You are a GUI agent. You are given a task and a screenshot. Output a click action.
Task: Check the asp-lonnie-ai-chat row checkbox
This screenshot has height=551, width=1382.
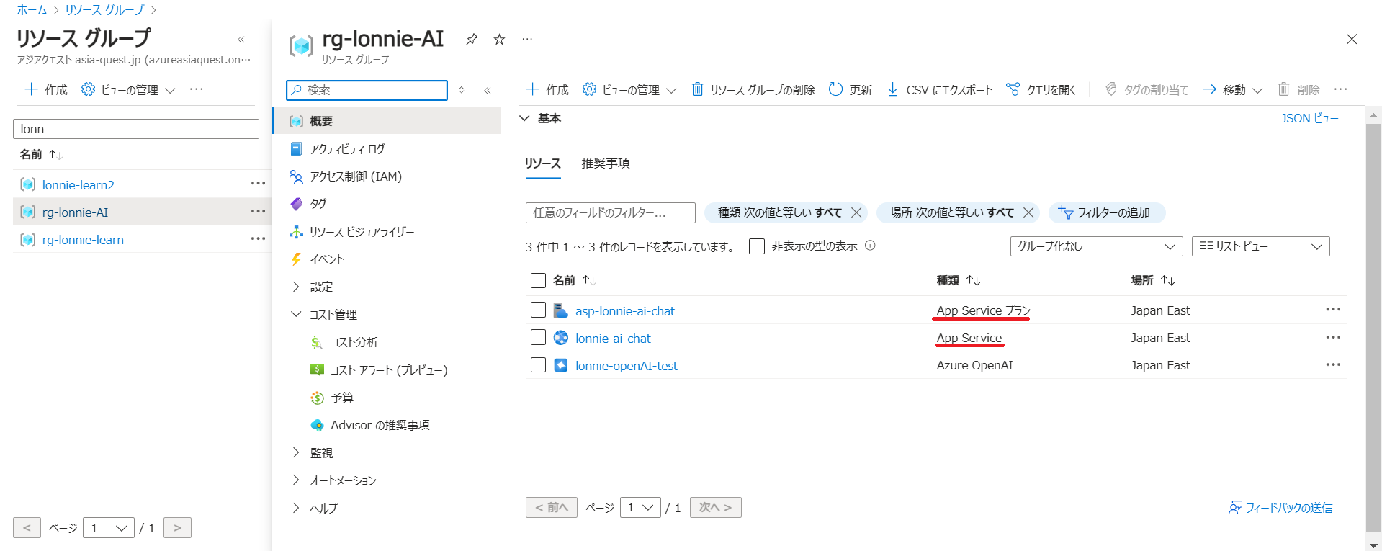[x=538, y=310]
